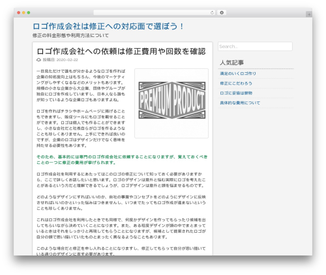Screen dimensions: 326x275
Task: Click the cloud icon beside post date
Action: tap(38, 60)
